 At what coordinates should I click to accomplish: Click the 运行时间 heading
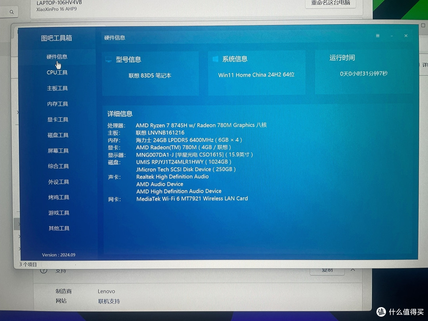[x=342, y=58]
